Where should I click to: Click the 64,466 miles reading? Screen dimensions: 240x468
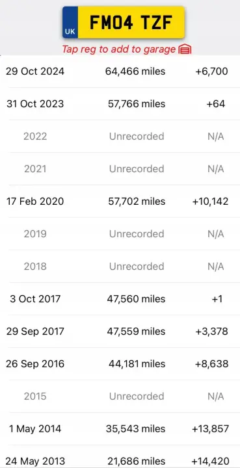135,71
